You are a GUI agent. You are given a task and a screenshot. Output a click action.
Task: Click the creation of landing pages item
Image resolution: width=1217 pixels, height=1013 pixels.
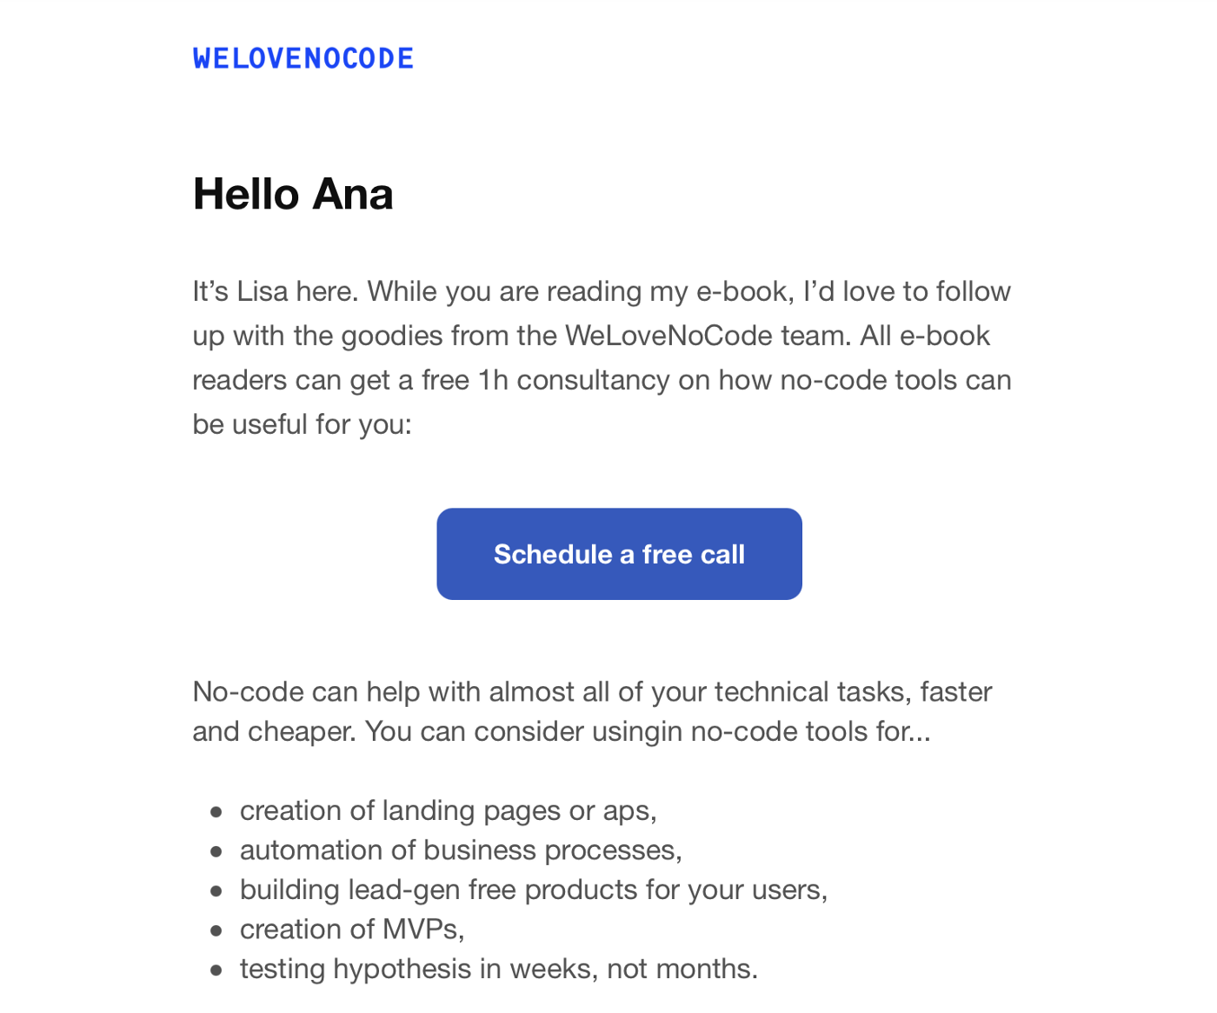pos(449,810)
